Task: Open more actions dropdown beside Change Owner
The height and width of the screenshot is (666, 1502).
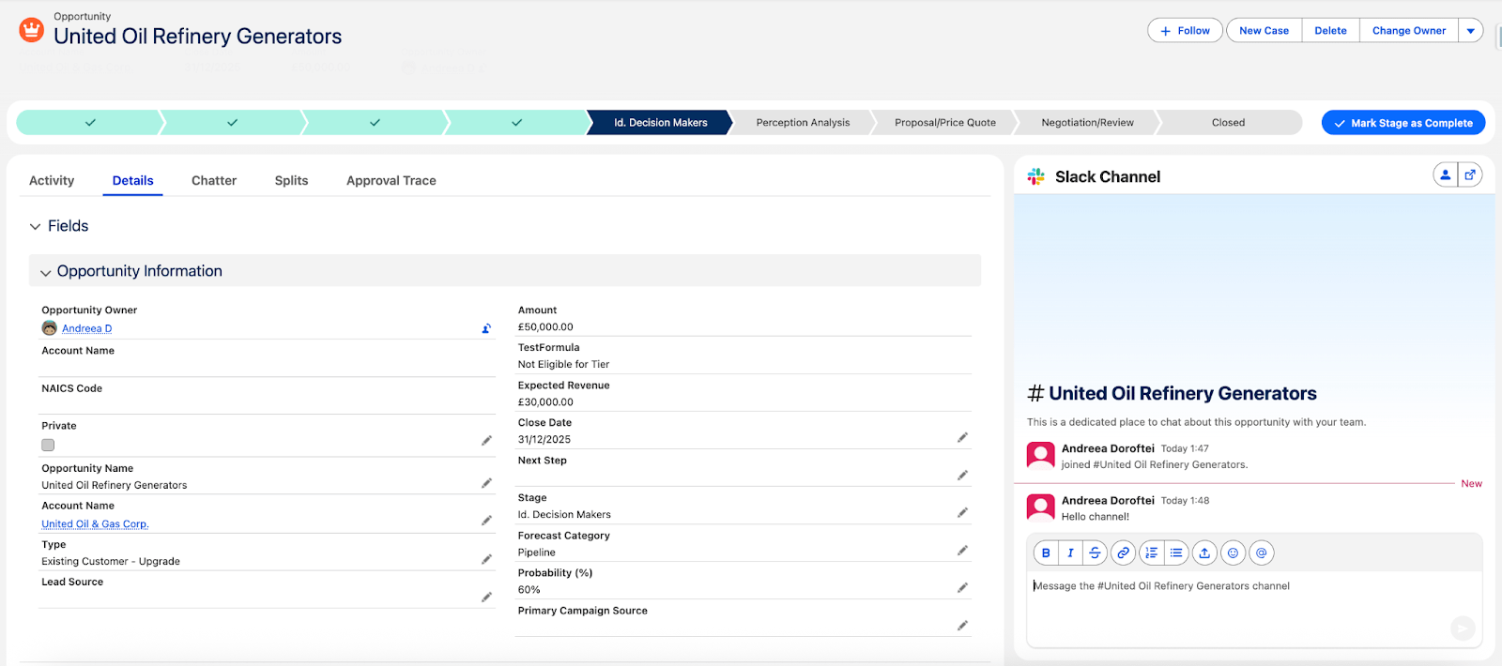Action: tap(1471, 31)
